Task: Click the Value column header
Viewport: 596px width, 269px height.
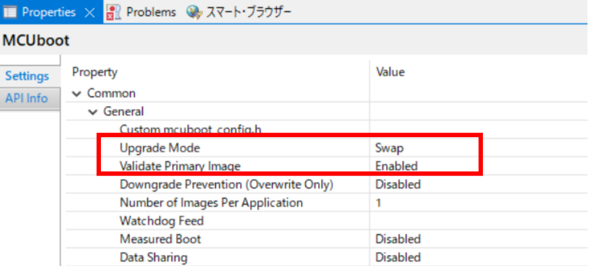Action: (390, 72)
